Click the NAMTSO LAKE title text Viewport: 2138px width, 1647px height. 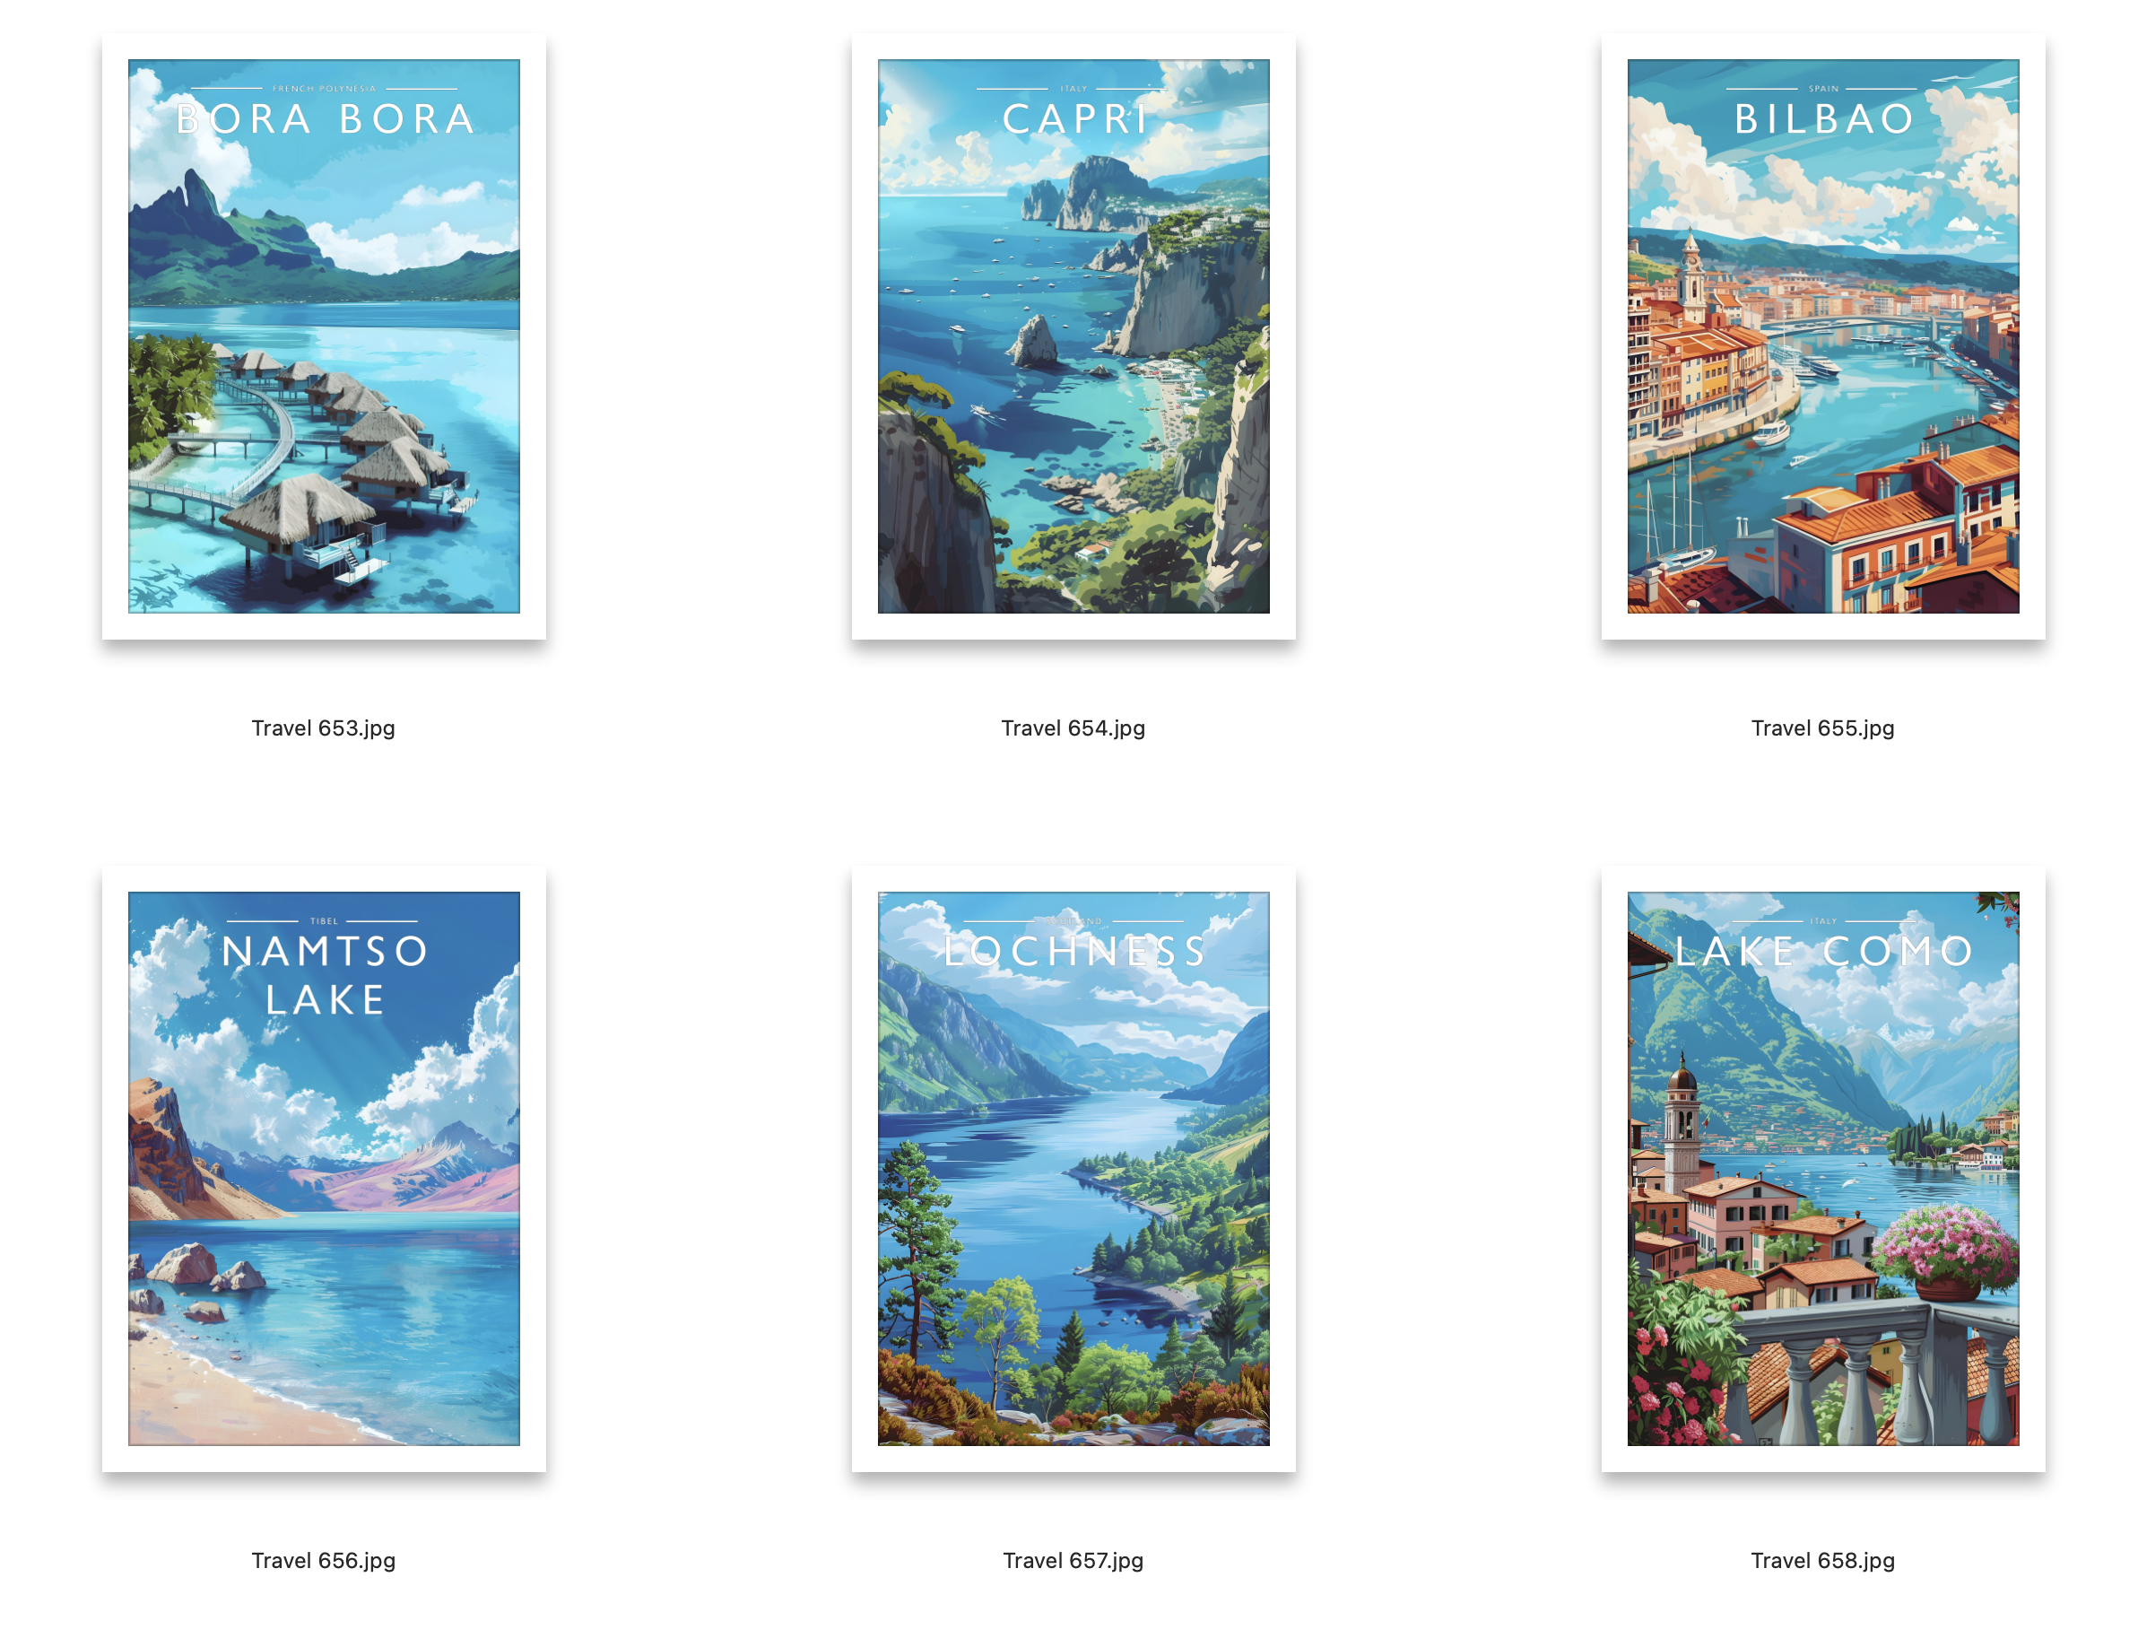tap(325, 975)
